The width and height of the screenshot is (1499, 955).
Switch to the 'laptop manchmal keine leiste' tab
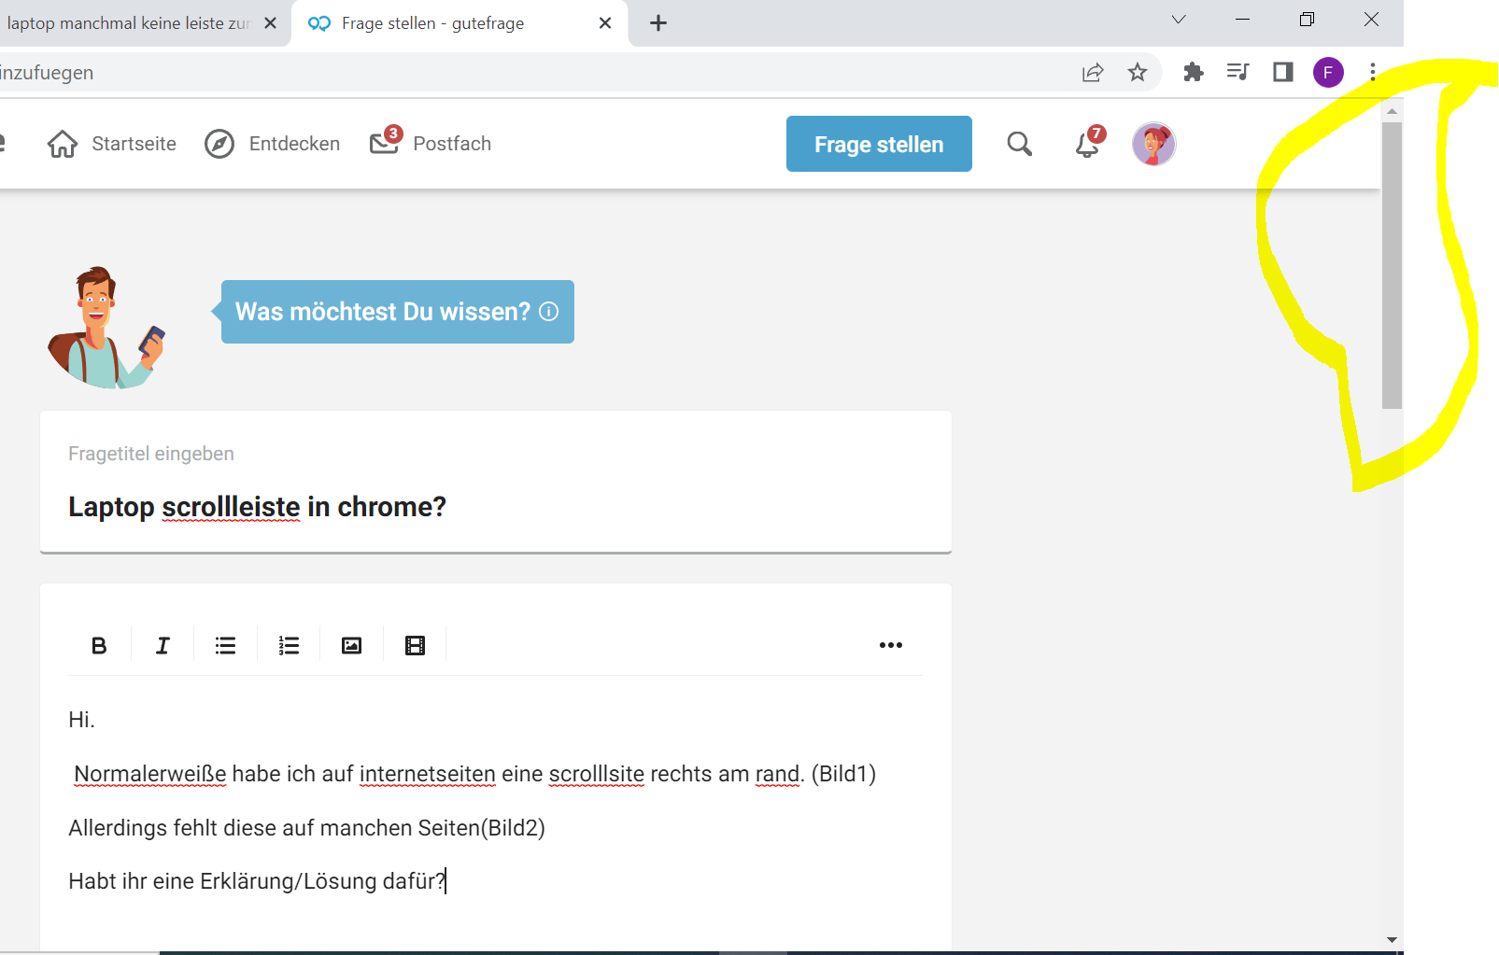[131, 22]
